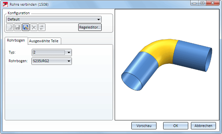Open the Regeleditor... button
The width and height of the screenshot is (222, 134).
tap(90, 27)
